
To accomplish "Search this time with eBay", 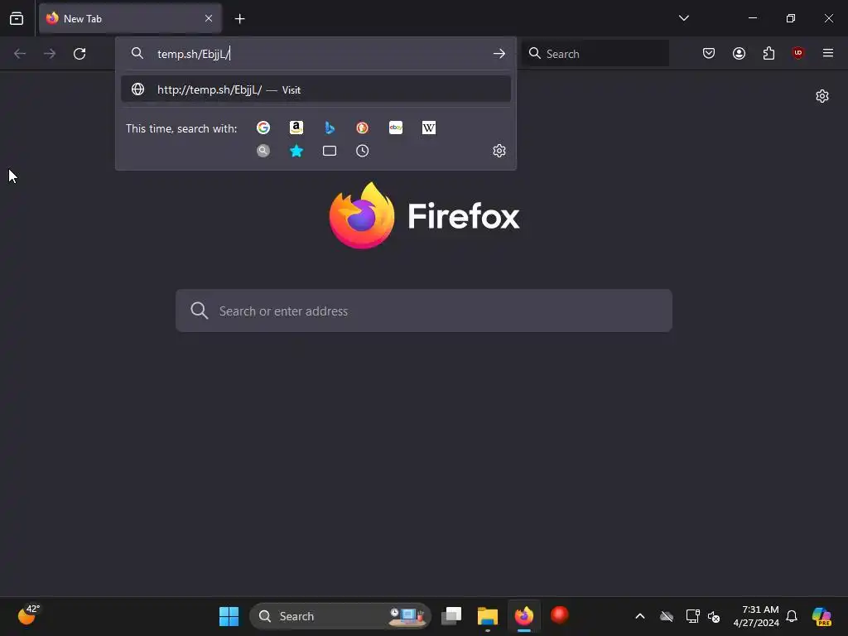I will [396, 128].
